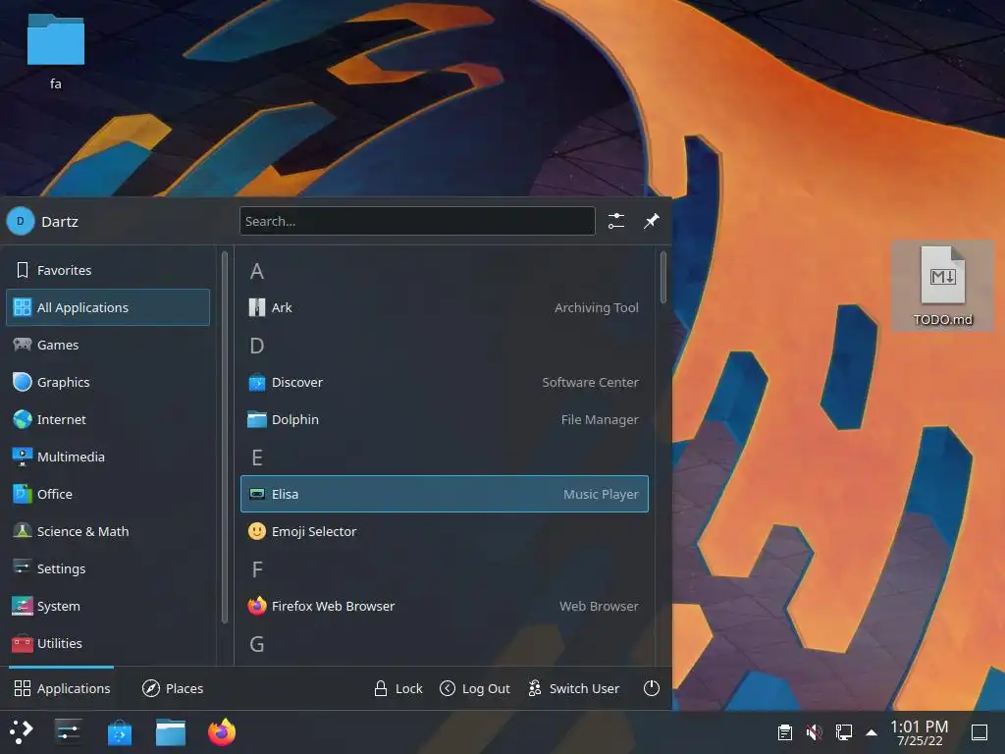This screenshot has width=1005, height=754.
Task: Open the Graphics category
Action: point(108,382)
